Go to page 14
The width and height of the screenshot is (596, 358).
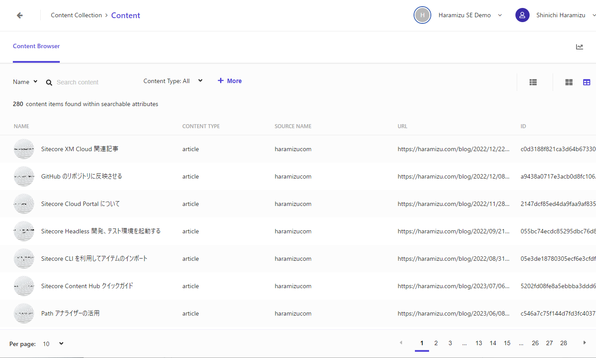(493, 343)
